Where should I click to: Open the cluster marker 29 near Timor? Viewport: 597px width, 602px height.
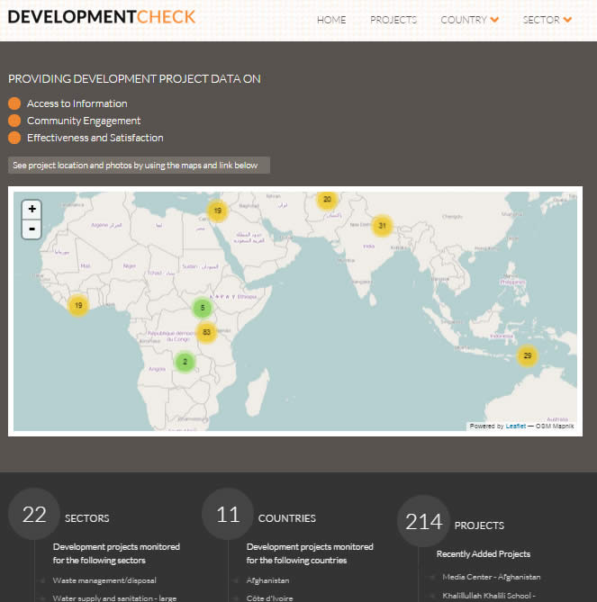coord(528,356)
